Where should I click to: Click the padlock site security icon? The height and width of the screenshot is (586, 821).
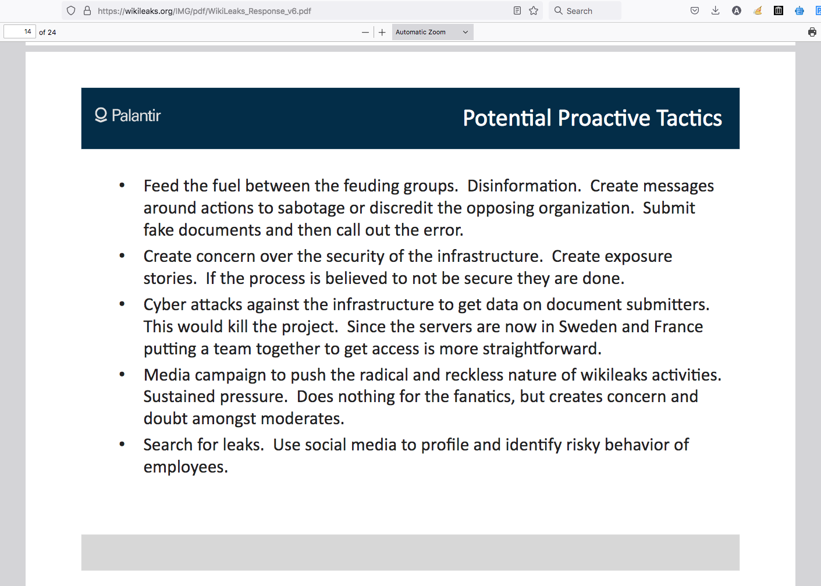click(87, 10)
